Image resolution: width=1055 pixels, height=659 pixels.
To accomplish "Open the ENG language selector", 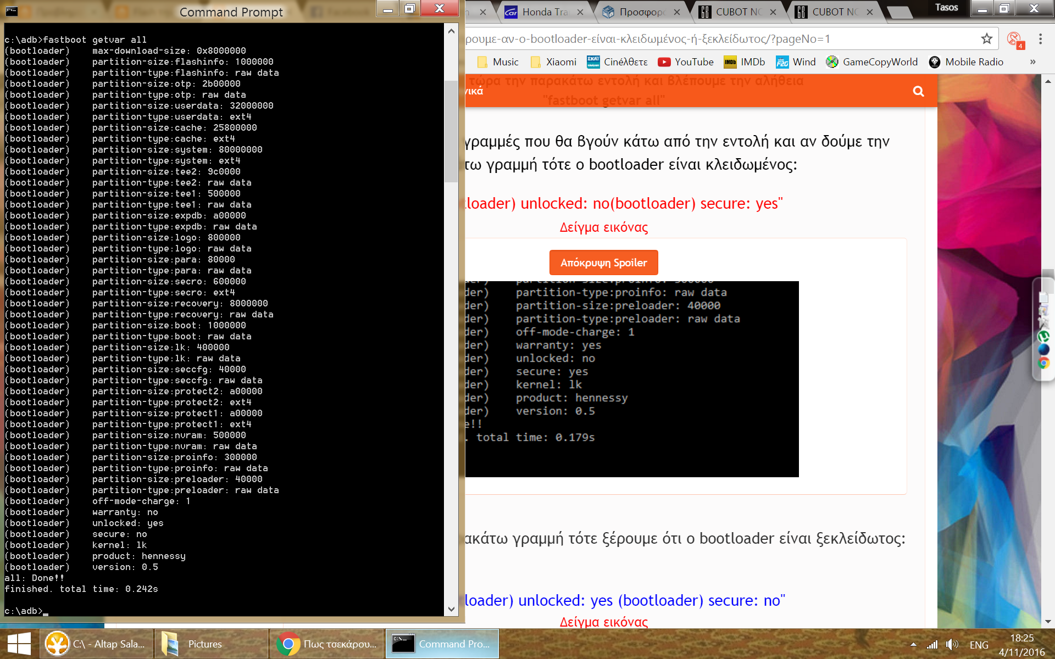I will (x=979, y=645).
